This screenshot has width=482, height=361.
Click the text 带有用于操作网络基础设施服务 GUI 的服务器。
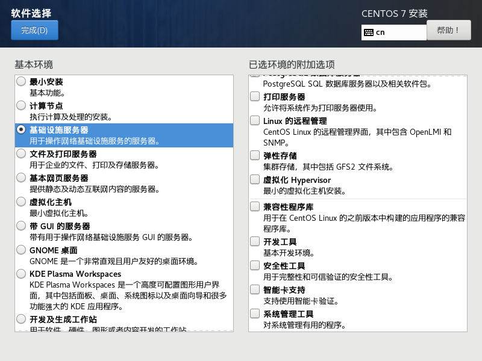[111, 237]
